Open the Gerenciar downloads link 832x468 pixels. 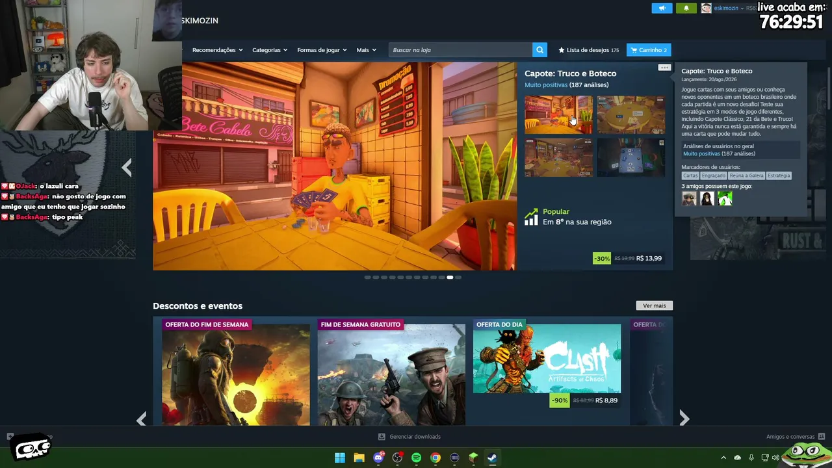click(x=415, y=437)
